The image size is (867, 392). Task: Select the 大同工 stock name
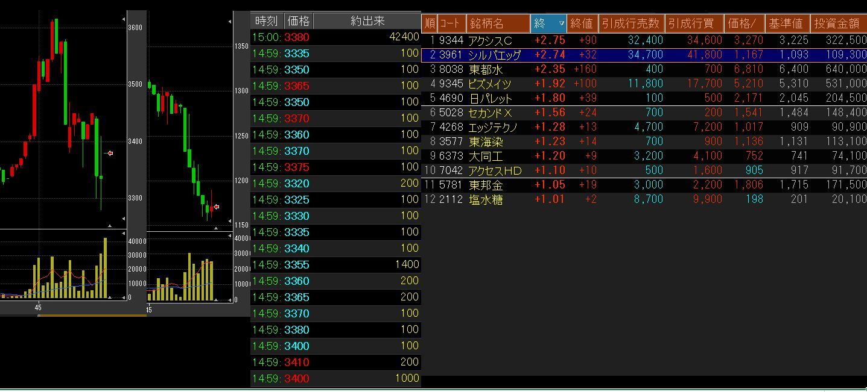coord(486,156)
